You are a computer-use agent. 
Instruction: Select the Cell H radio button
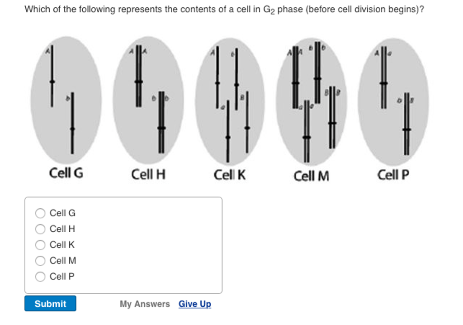pyautogui.click(x=40, y=229)
